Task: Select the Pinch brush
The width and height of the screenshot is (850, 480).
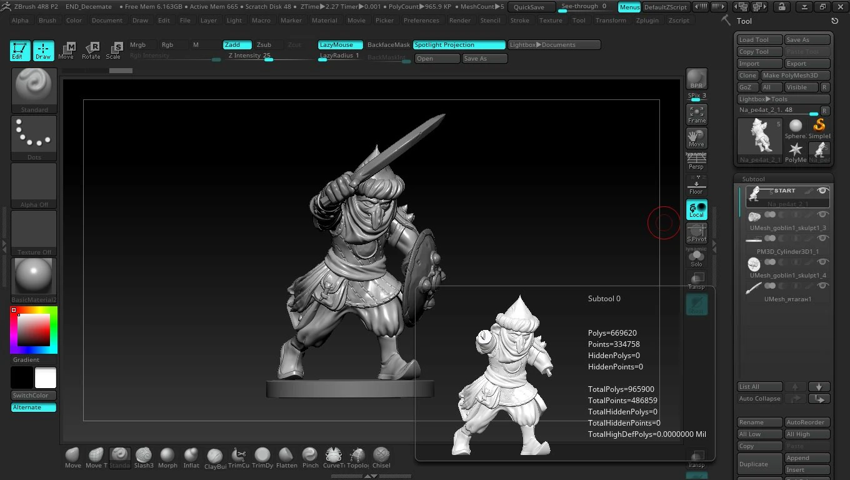Action: pos(310,458)
